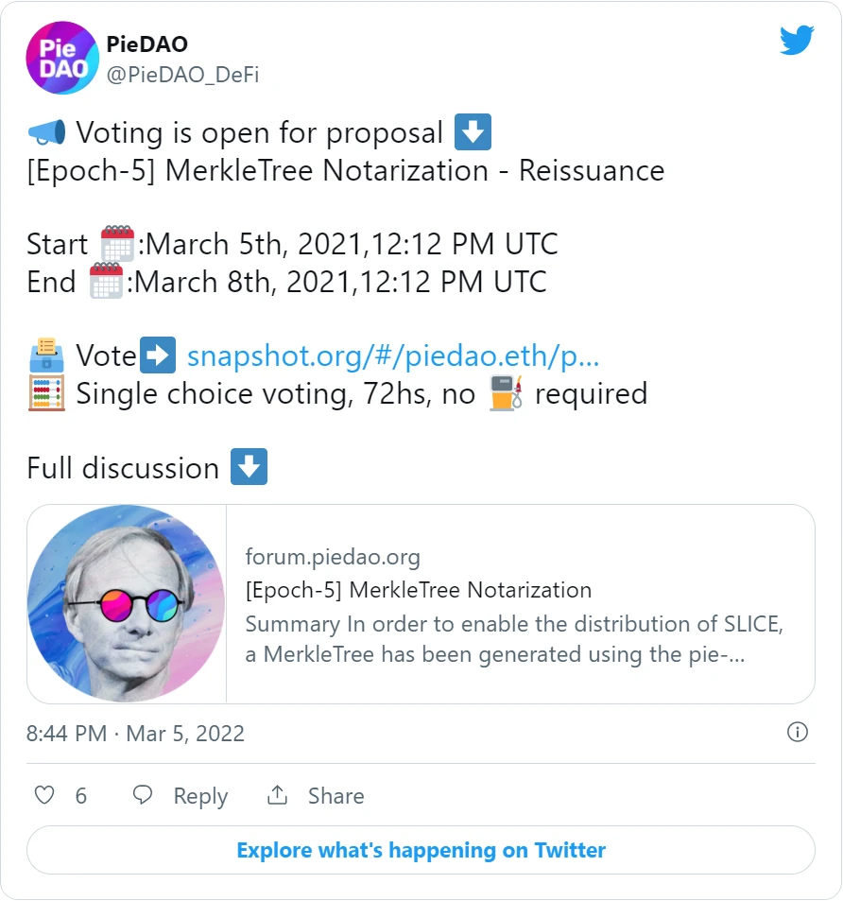843x901 pixels.
Task: Open the tweet info circle icon
Action: tap(797, 732)
